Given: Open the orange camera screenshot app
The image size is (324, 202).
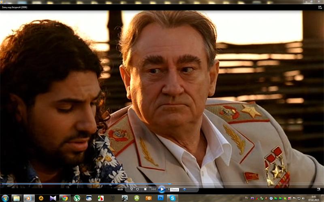Looking at the screenshot, I should point(149,198).
